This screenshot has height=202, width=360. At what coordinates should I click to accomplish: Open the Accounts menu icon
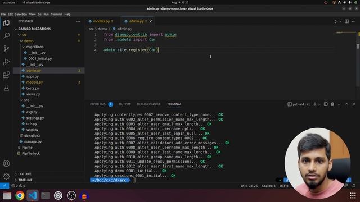6,163
